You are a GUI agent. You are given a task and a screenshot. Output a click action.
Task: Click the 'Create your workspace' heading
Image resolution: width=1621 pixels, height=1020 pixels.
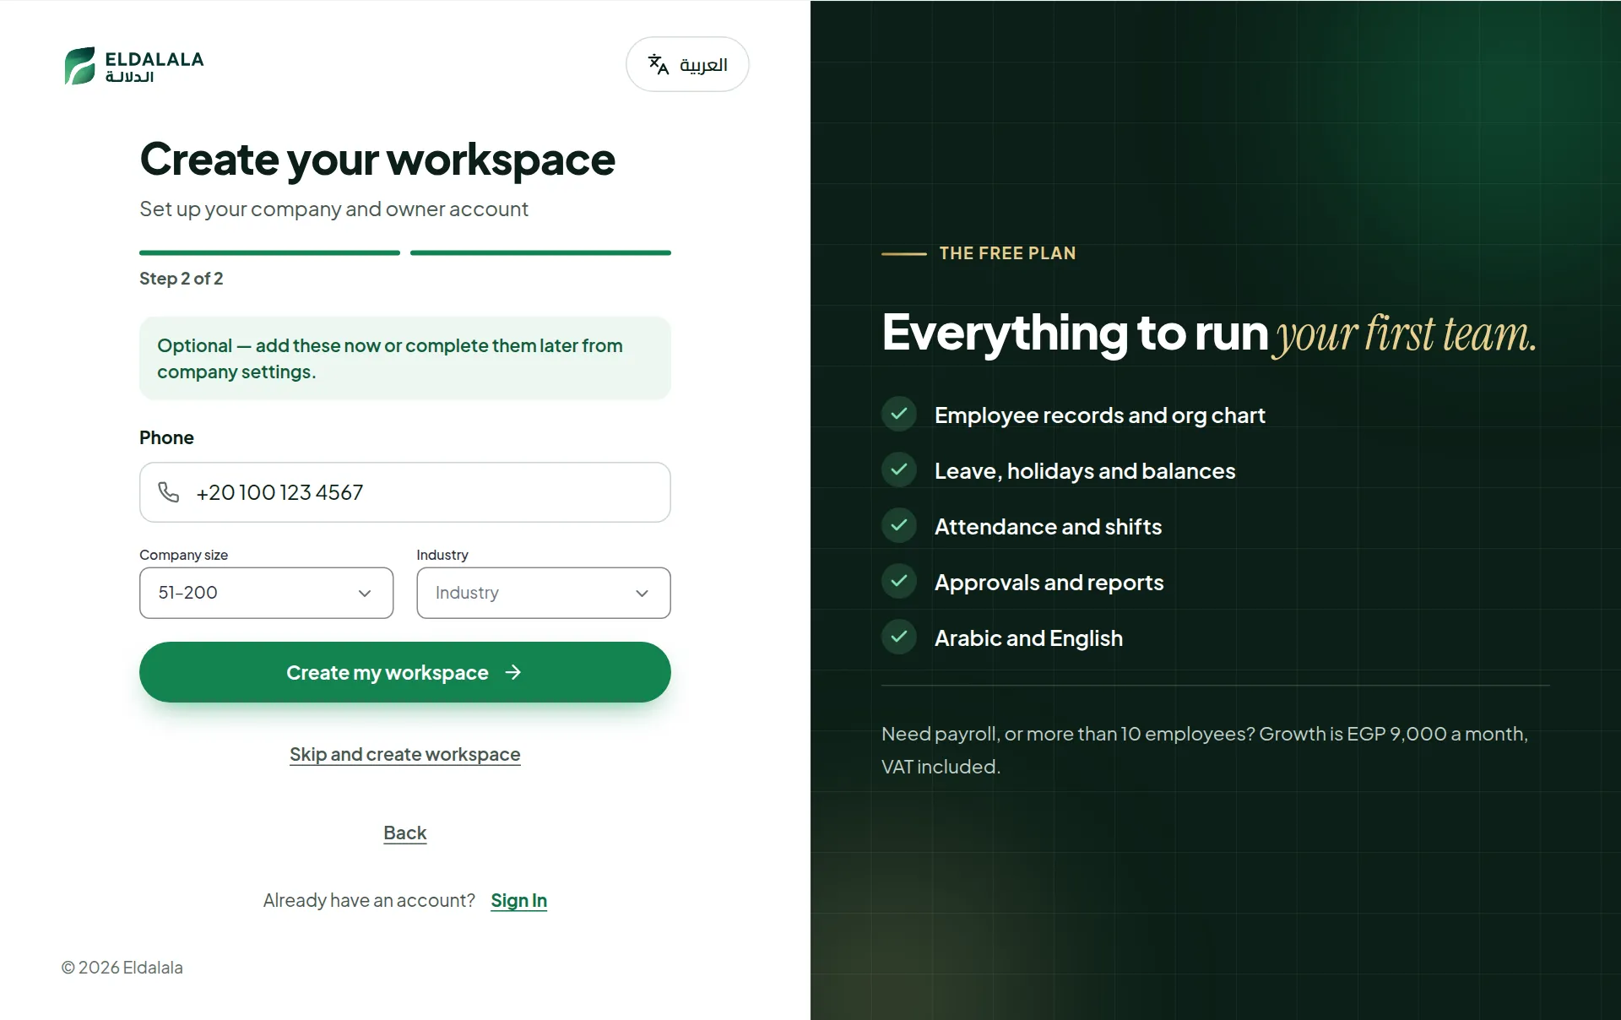pos(377,160)
